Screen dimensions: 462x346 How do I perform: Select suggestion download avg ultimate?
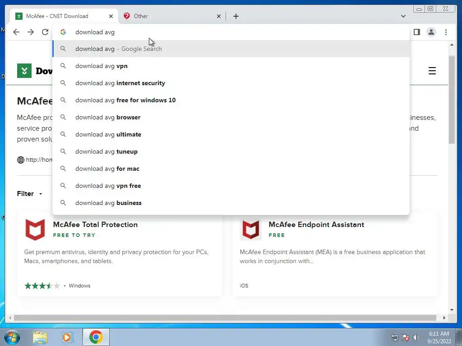point(231,134)
